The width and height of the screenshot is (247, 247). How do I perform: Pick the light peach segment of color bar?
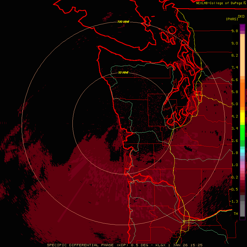tap(242, 57)
